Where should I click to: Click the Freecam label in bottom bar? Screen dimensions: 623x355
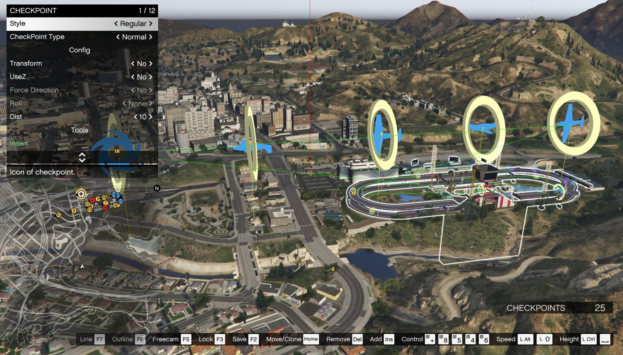coord(165,339)
